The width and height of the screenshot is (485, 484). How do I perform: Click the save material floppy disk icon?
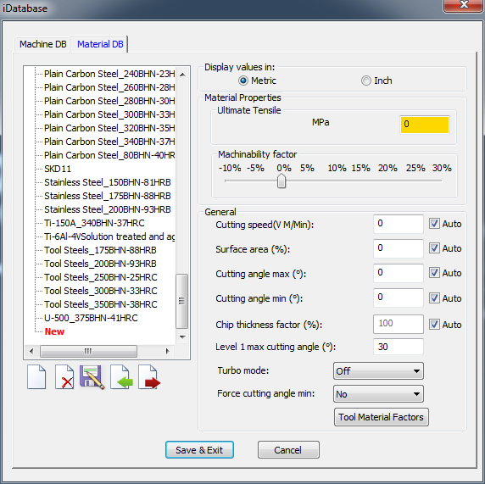tap(92, 376)
